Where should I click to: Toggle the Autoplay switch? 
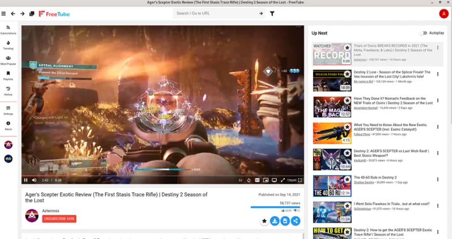tap(423, 33)
